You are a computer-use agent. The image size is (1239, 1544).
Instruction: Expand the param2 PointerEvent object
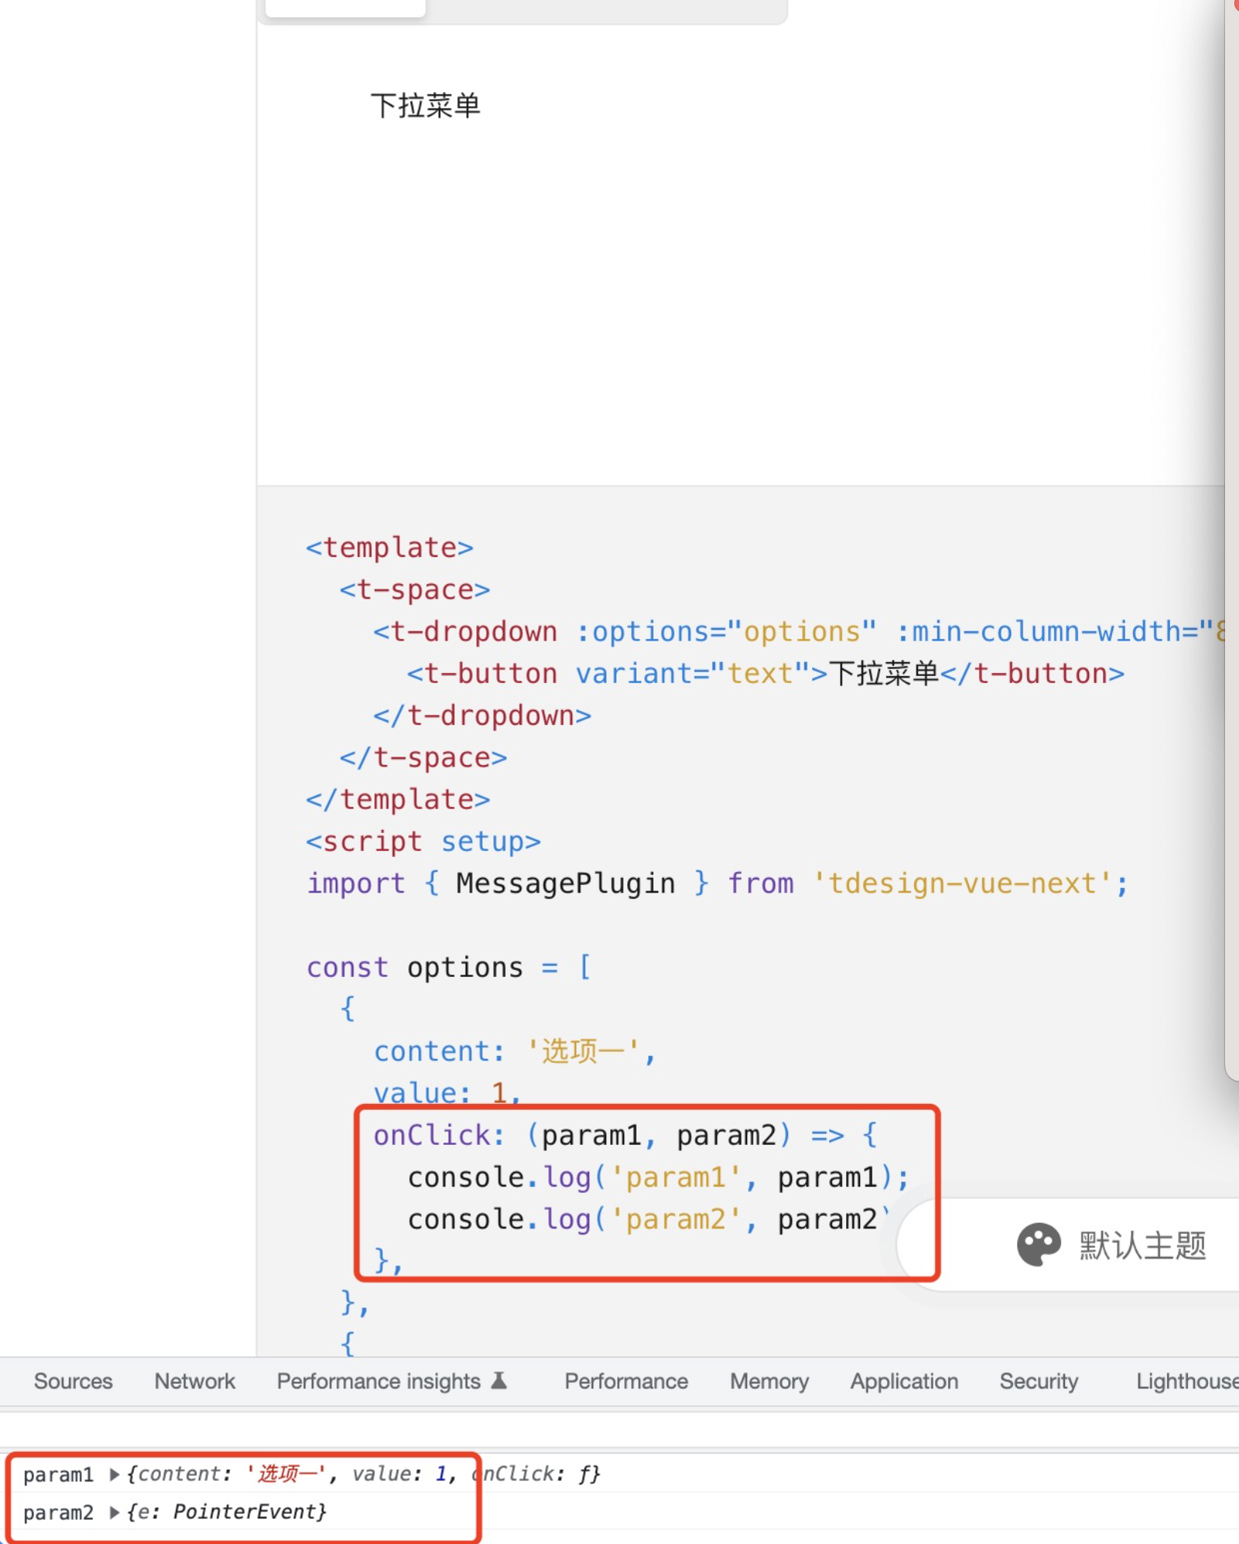point(113,1512)
